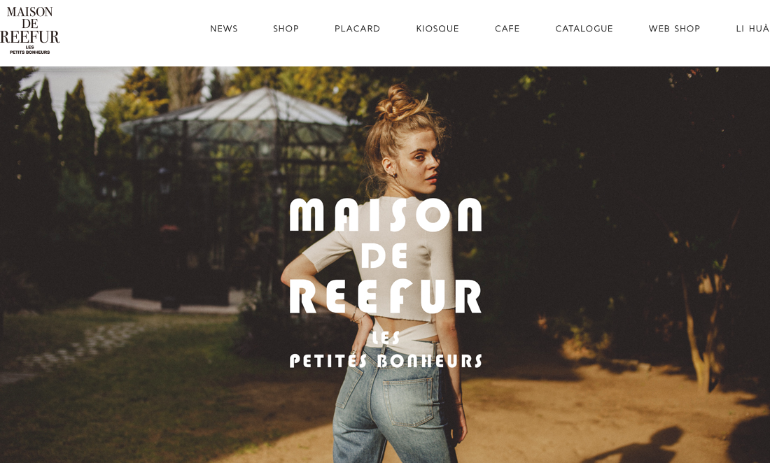The width and height of the screenshot is (770, 463).
Task: Open the CATALOGUE link
Action: coord(584,29)
